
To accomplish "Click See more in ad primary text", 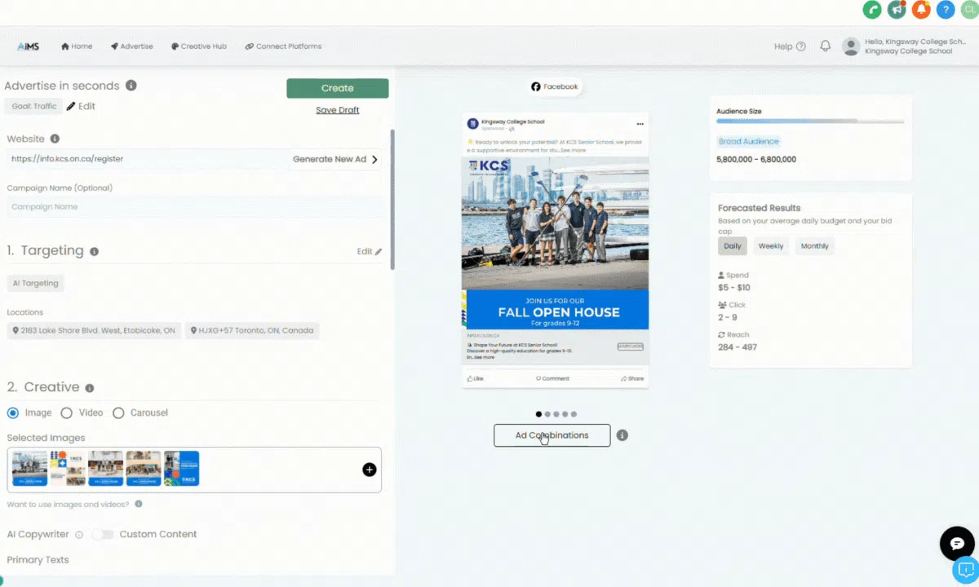I will [573, 150].
